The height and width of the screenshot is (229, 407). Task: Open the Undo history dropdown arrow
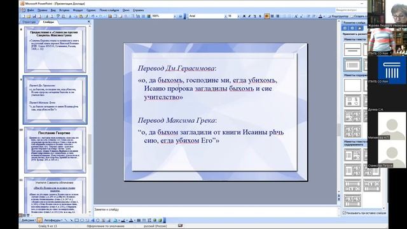click(x=97, y=16)
